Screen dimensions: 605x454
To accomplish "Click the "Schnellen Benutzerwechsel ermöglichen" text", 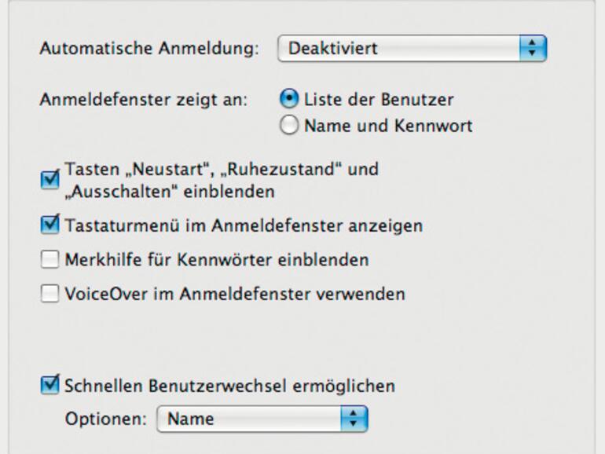I will (230, 386).
